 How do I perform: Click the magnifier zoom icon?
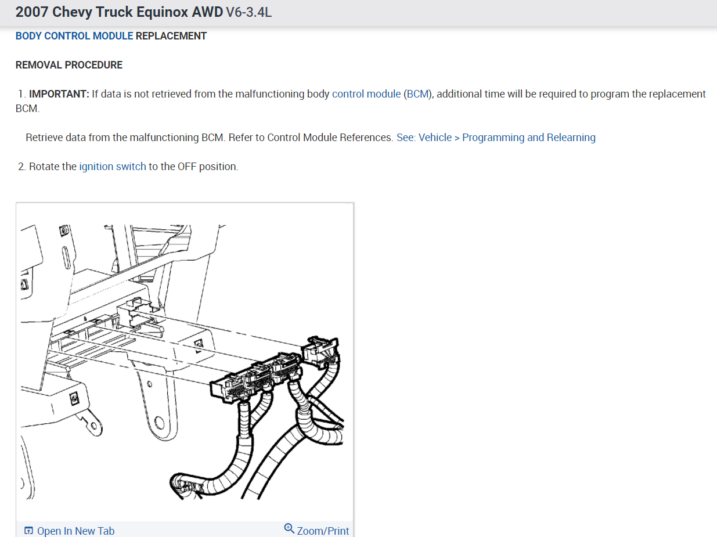pyautogui.click(x=289, y=528)
